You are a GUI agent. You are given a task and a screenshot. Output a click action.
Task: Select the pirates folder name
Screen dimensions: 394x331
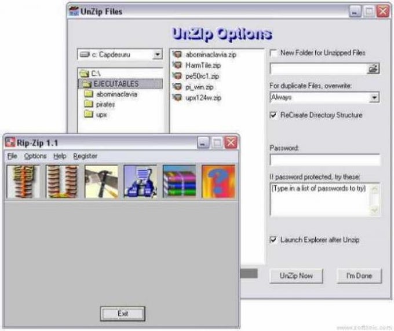pos(105,104)
